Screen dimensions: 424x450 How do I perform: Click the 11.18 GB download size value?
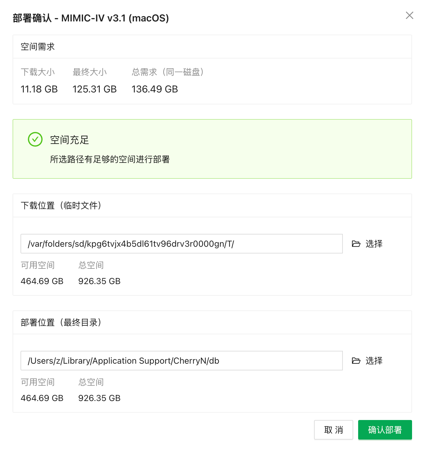coord(39,89)
